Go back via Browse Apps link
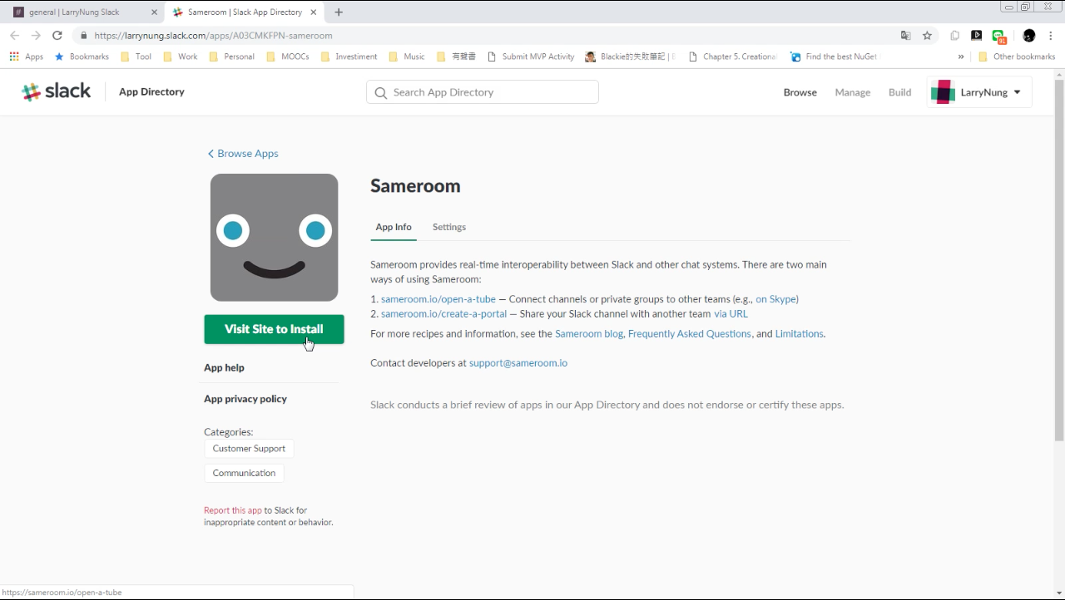Image resolution: width=1065 pixels, height=600 pixels. [x=243, y=154]
